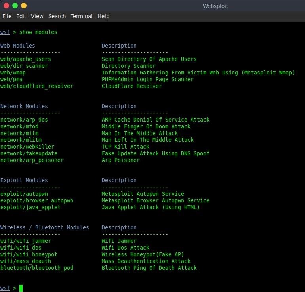
Task: Click the web/cloudflare_resolver module entry
Action: point(36,86)
